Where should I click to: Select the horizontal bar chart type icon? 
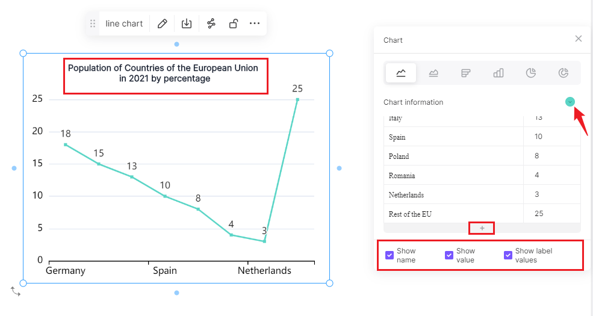(466, 73)
